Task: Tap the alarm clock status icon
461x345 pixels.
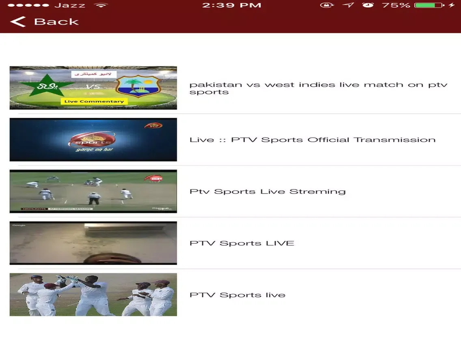Action: coord(368,5)
